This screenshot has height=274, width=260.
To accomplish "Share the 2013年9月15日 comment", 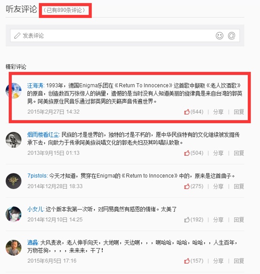I will 218,153.
